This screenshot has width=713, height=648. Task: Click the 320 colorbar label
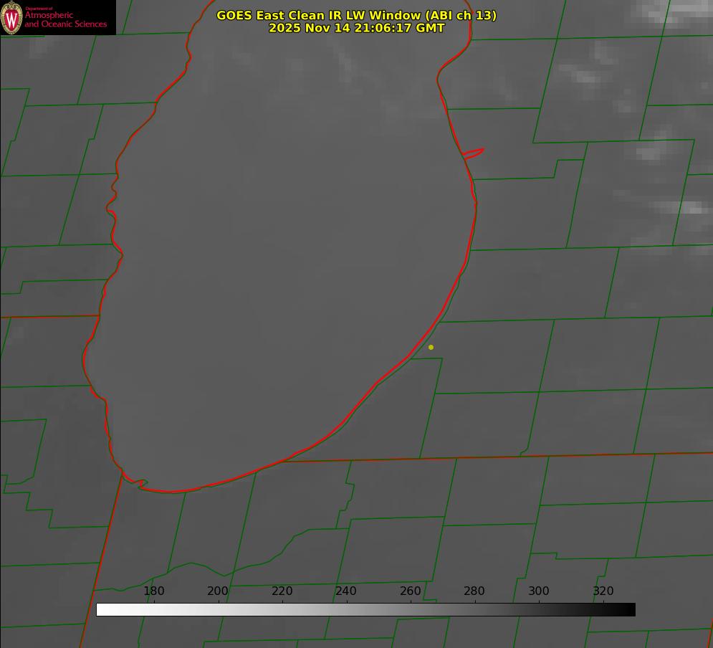603,591
